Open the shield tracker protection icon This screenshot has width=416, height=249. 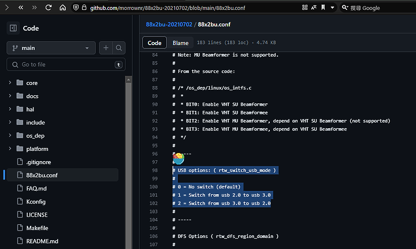76,8
